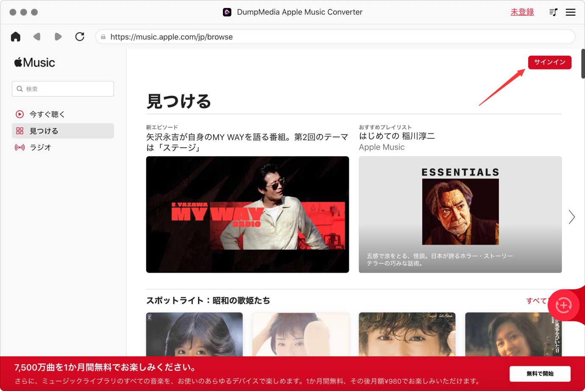Click the 五感で涼をとる playlist description
This screenshot has width=585, height=391.
tap(440, 260)
